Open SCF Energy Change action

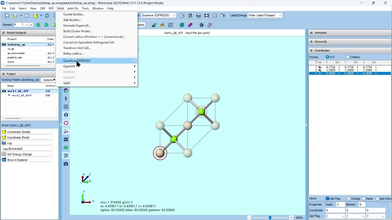click(27, 154)
